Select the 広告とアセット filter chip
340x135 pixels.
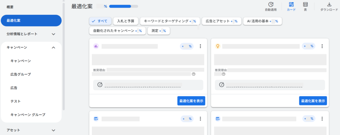click(x=222, y=21)
